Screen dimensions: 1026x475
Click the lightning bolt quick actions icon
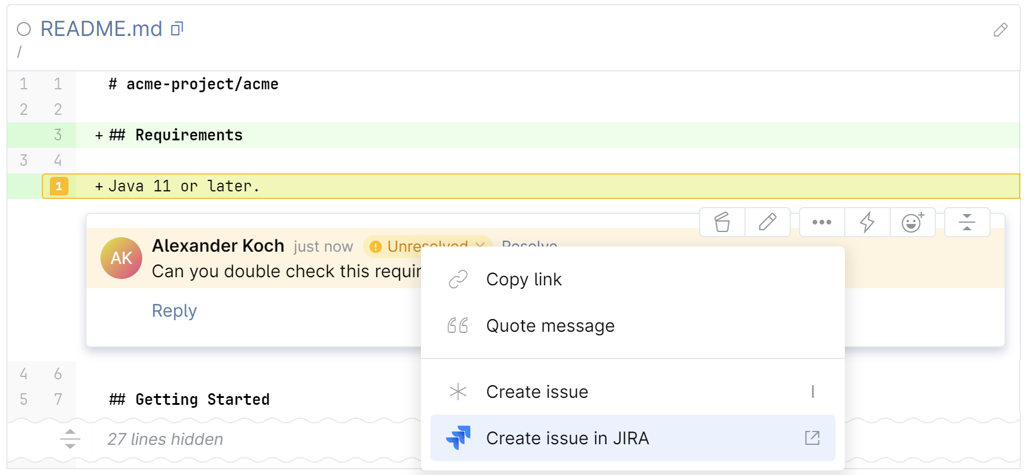point(867,222)
